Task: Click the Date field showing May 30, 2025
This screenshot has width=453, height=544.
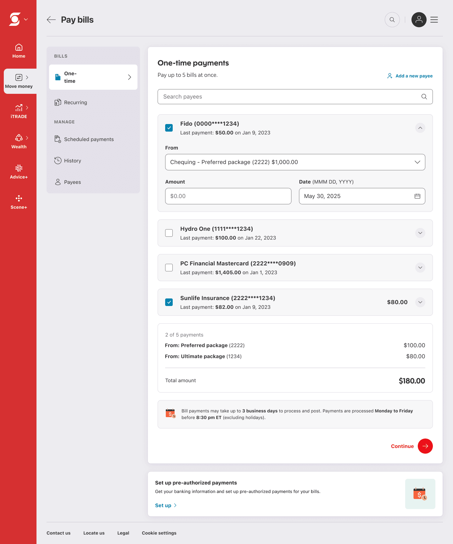Action: [362, 196]
